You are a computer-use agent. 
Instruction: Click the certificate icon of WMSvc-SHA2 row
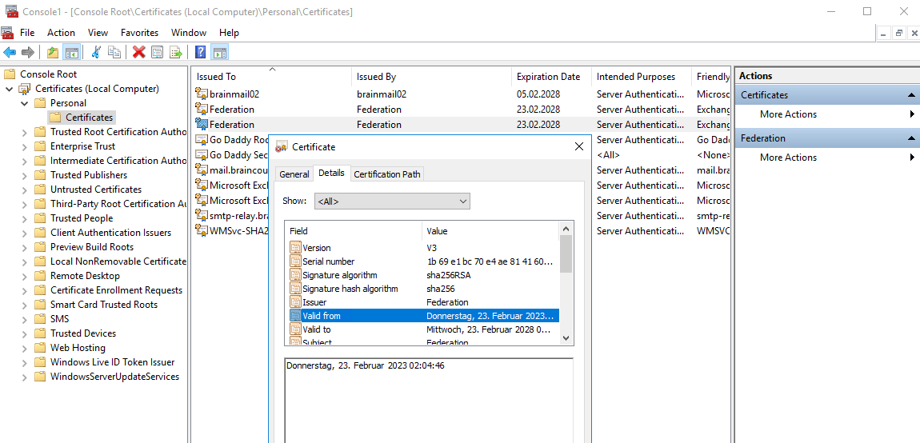(x=202, y=230)
